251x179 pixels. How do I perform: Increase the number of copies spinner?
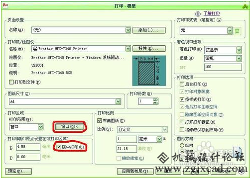pyautogui.click(x=155, y=99)
